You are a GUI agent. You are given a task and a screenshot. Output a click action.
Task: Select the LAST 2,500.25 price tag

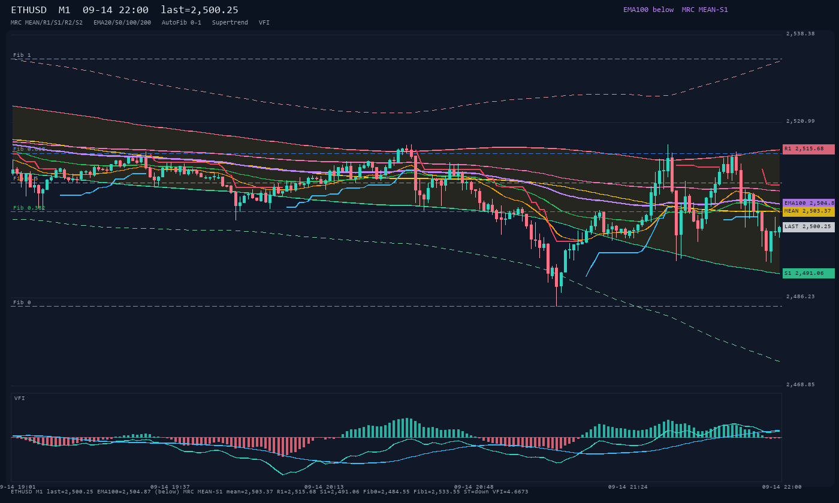pos(808,227)
